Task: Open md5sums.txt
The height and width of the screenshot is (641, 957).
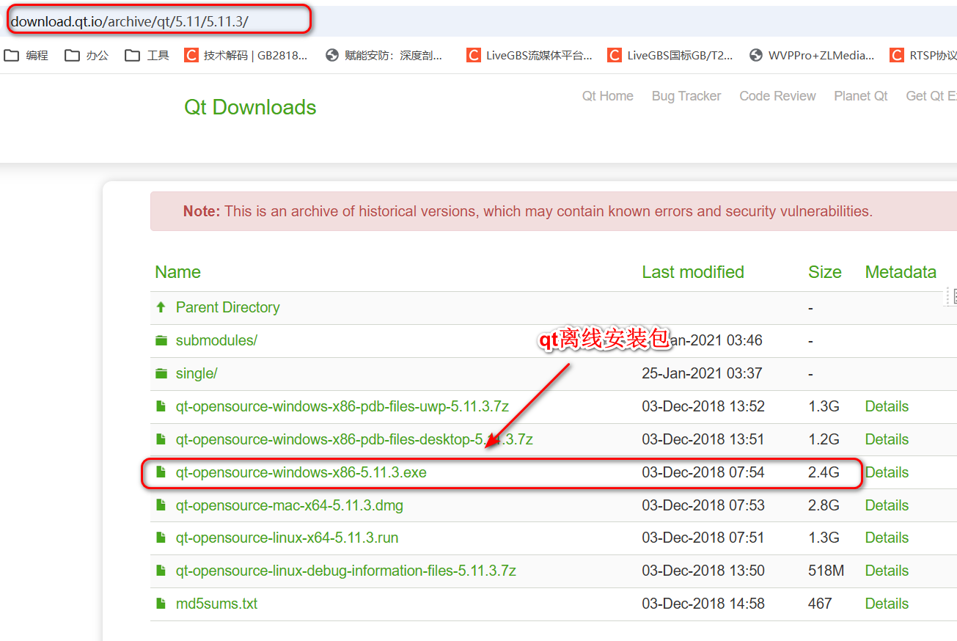Action: [x=216, y=604]
